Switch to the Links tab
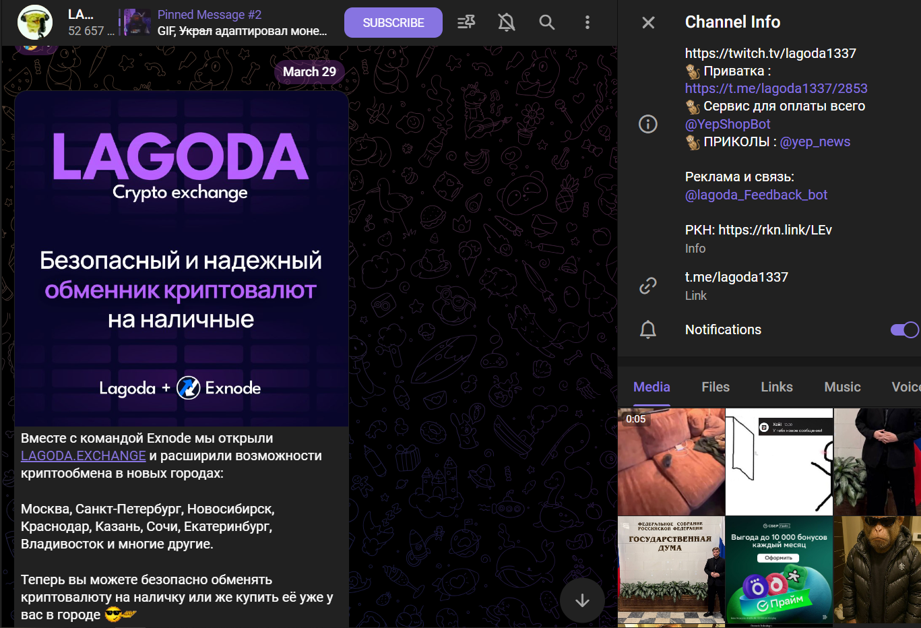The height and width of the screenshot is (628, 921). (x=777, y=387)
